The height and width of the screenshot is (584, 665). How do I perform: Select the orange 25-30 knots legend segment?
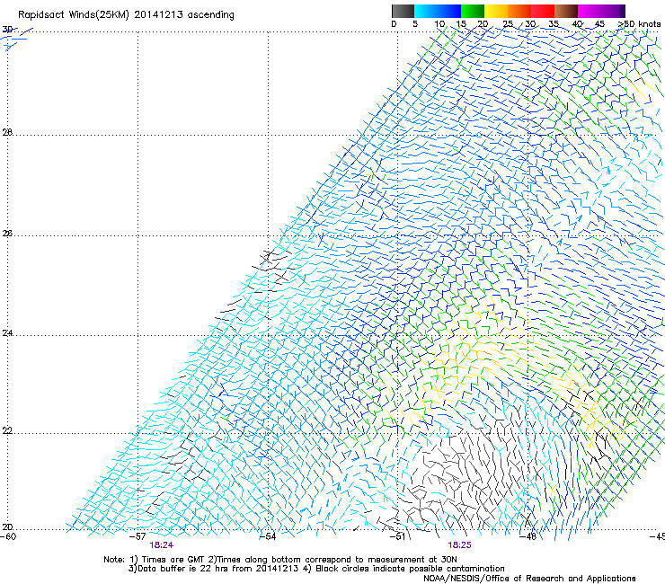(x=519, y=11)
